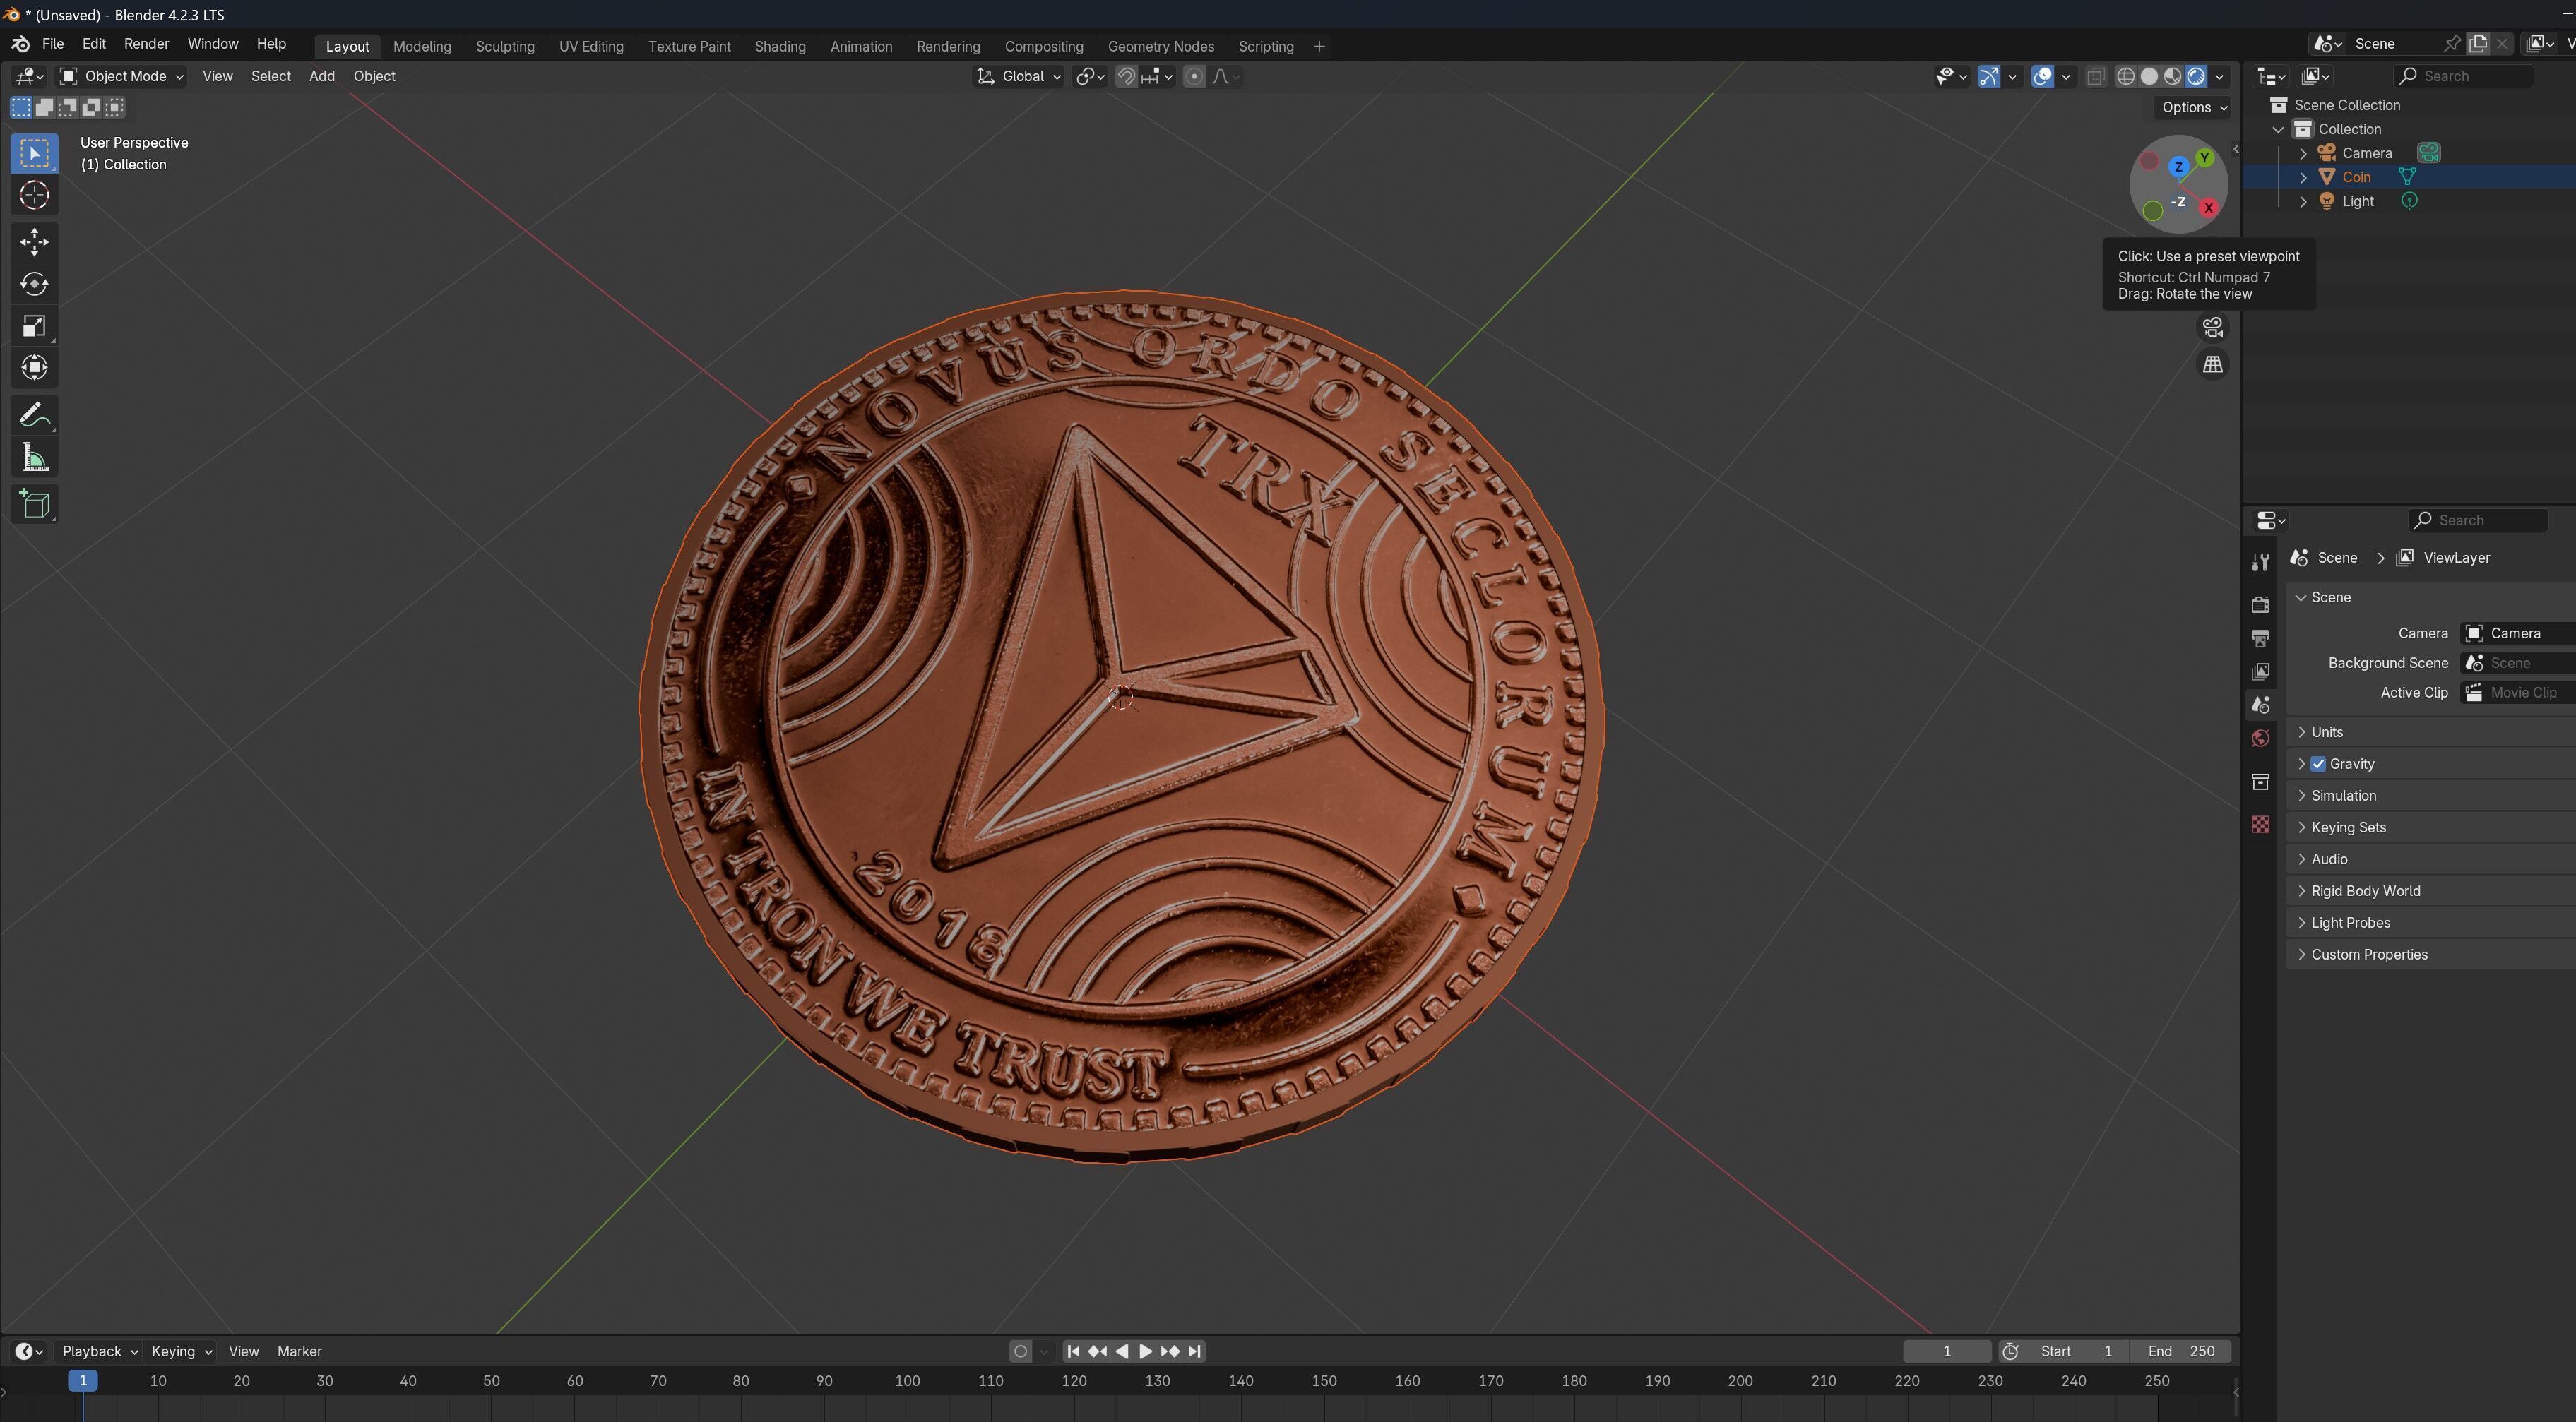Image resolution: width=2576 pixels, height=1422 pixels.
Task: Toggle the Gravity checkbox
Action: click(x=2318, y=763)
